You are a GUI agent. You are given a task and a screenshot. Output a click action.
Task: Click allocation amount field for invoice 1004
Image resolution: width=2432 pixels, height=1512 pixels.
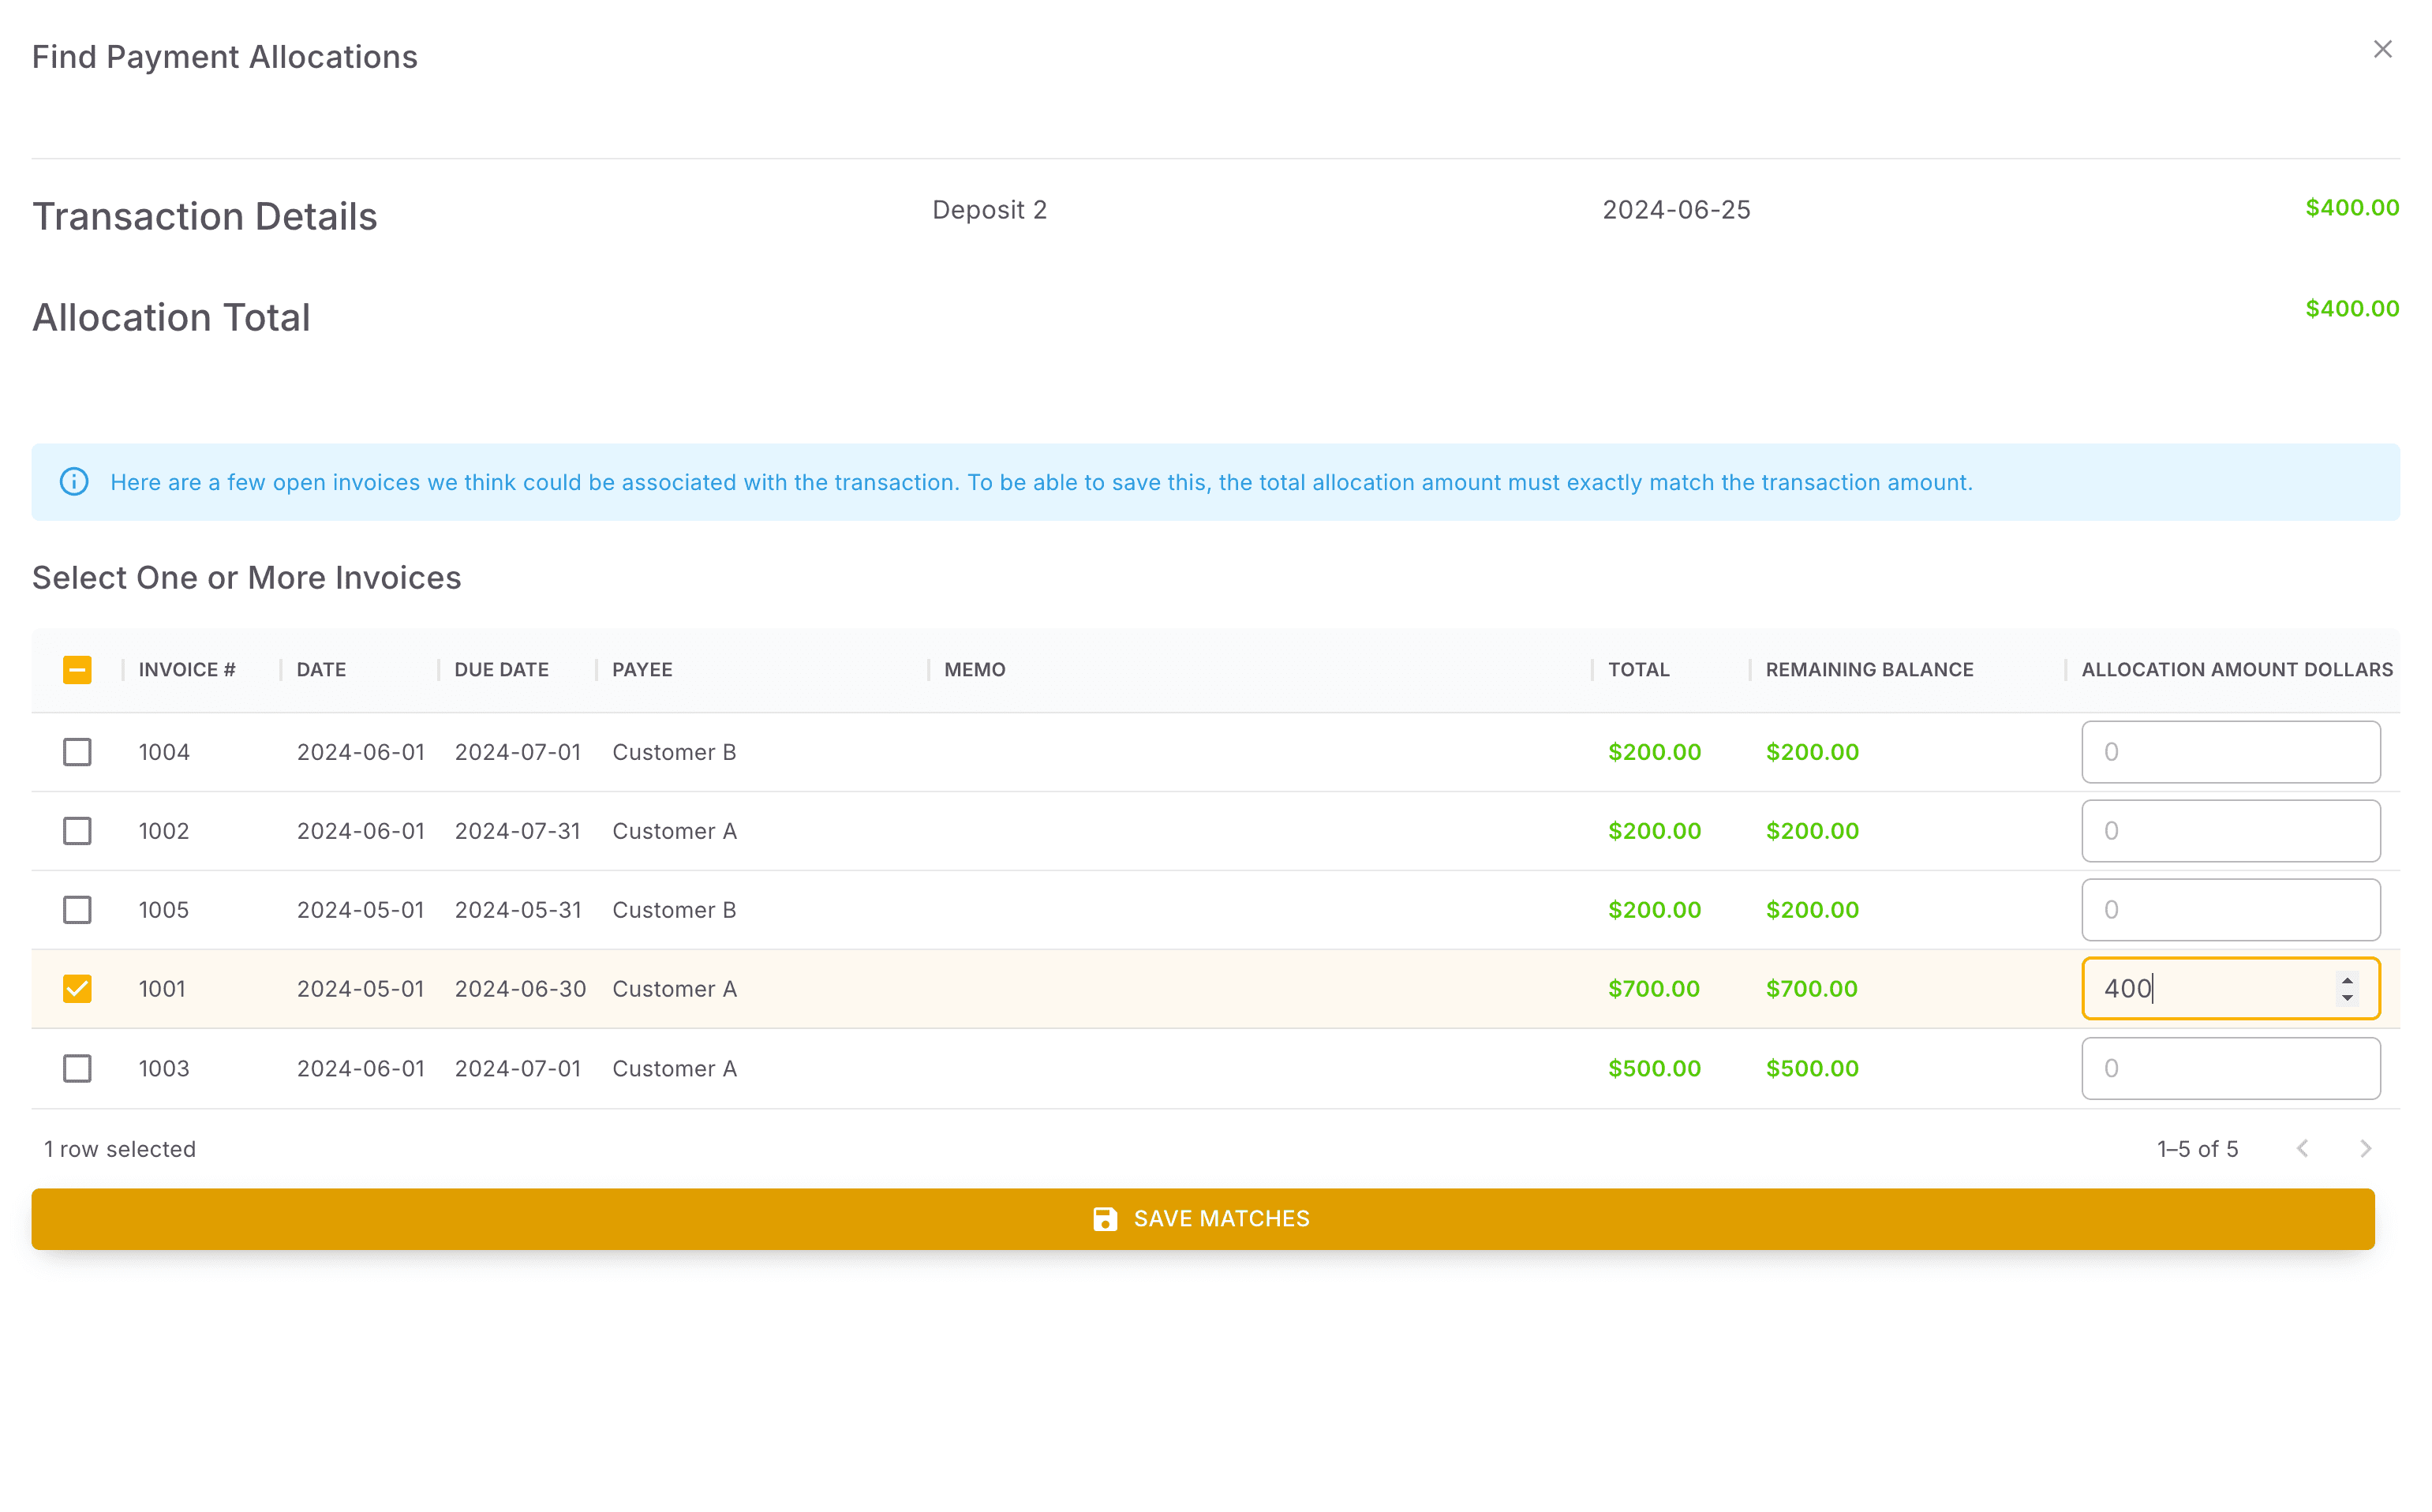click(x=2230, y=752)
